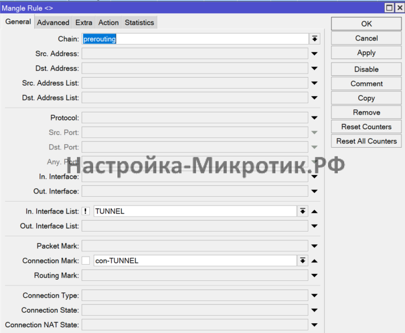Close the Mangle Rule window
This screenshot has width=405, height=333.
point(400,8)
